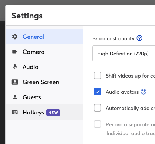Click the Record a separate audio checkbox
155x144 pixels.
[98, 124]
